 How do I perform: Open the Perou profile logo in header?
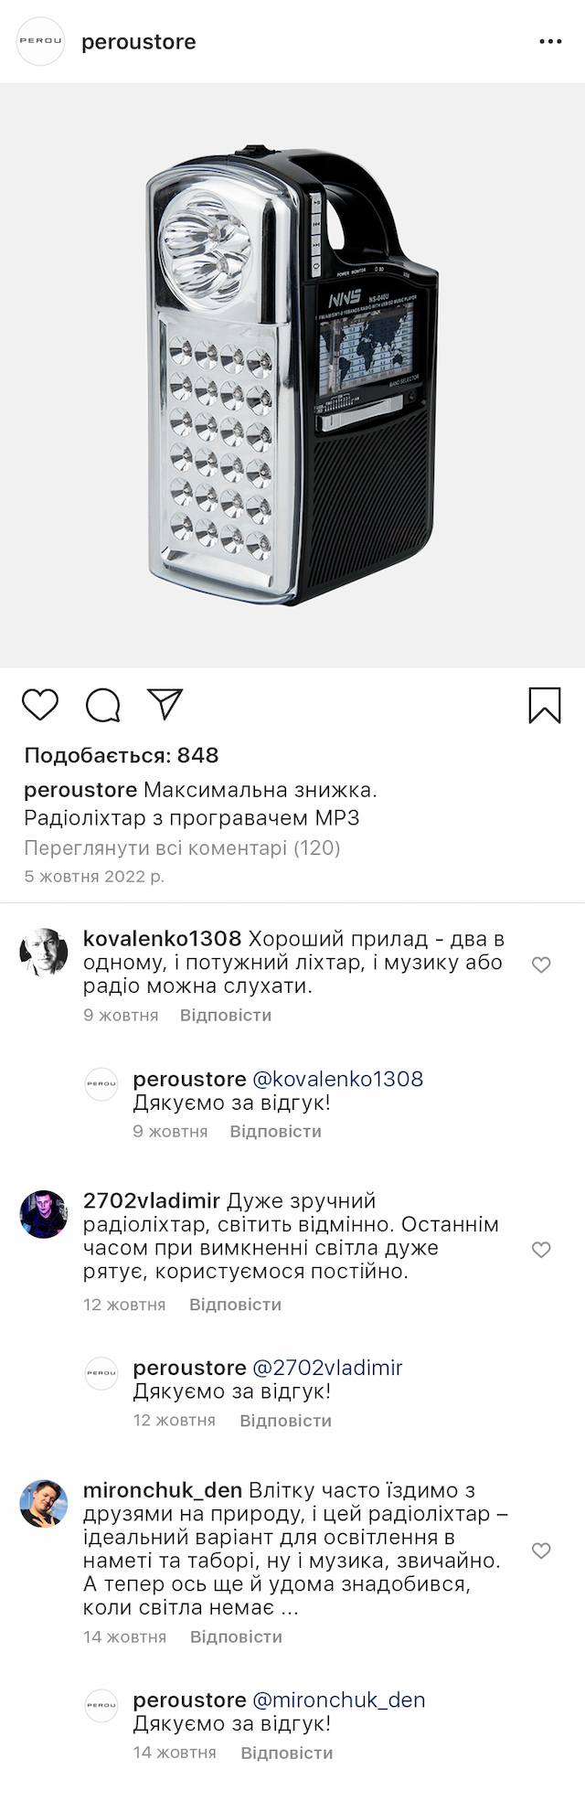[x=41, y=42]
